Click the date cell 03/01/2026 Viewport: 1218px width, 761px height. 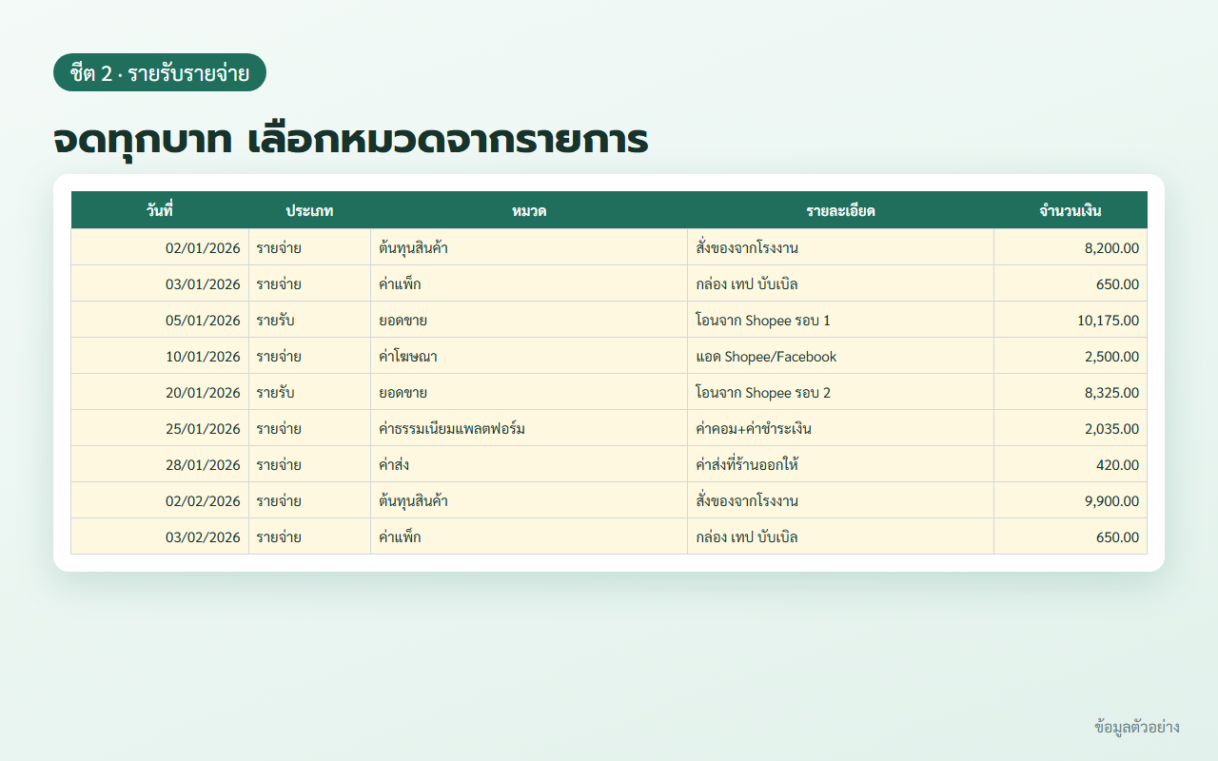point(160,283)
